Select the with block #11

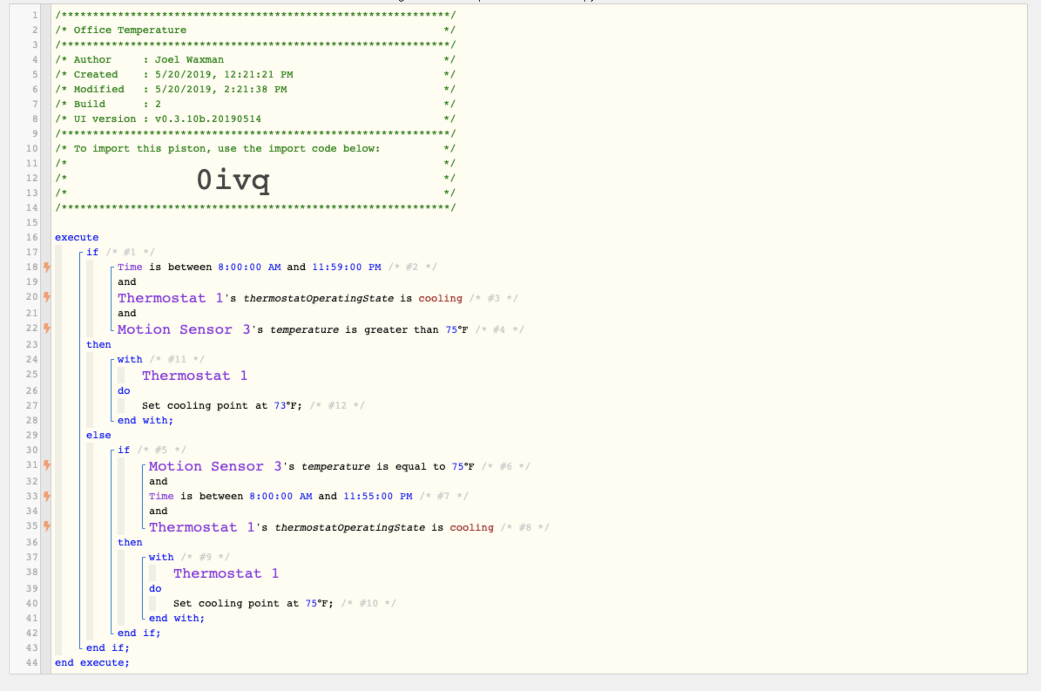130,359
